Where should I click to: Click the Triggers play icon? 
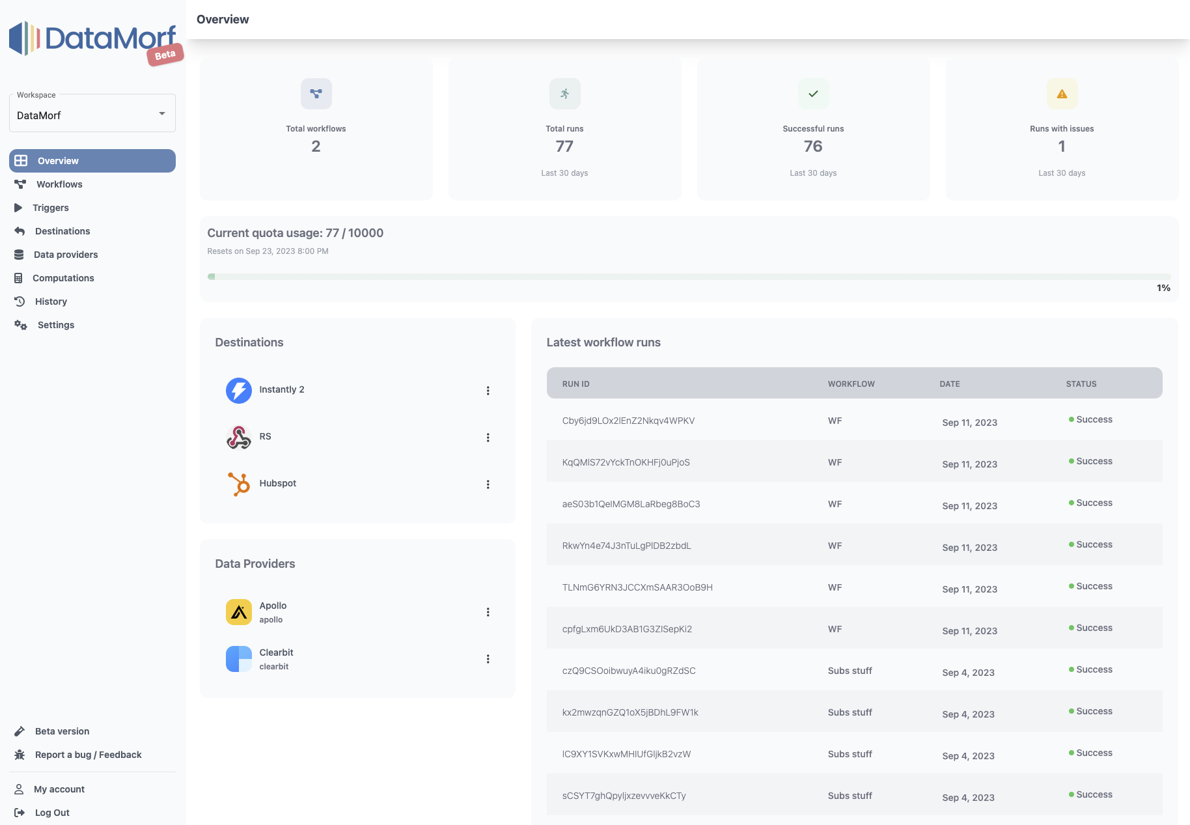click(18, 208)
